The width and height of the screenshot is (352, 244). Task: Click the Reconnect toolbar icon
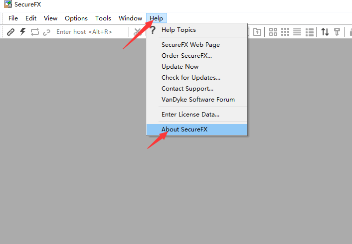[35, 32]
